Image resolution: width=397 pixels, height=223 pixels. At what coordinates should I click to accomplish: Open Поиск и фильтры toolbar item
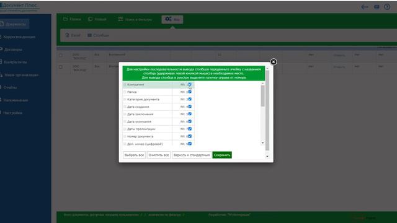pyautogui.click(x=135, y=19)
